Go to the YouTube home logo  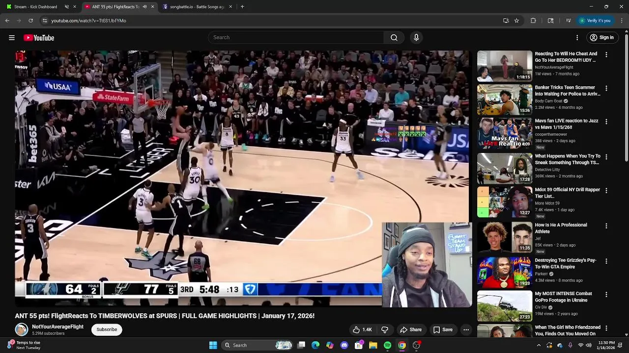[39, 38]
